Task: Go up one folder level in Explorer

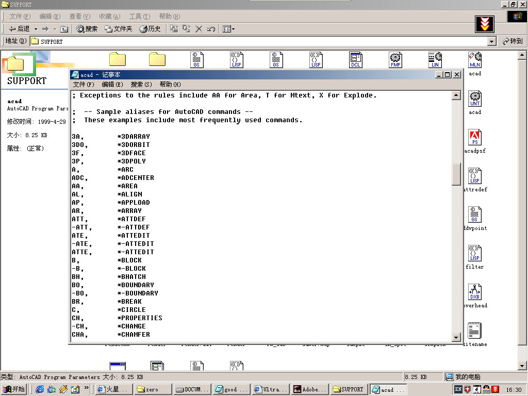Action: tap(64, 29)
